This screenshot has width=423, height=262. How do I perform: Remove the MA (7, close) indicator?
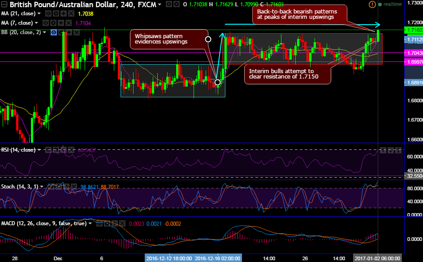pos(69,23)
